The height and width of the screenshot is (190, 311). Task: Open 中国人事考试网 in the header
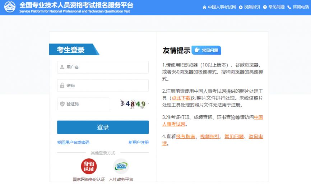click(x=222, y=7)
